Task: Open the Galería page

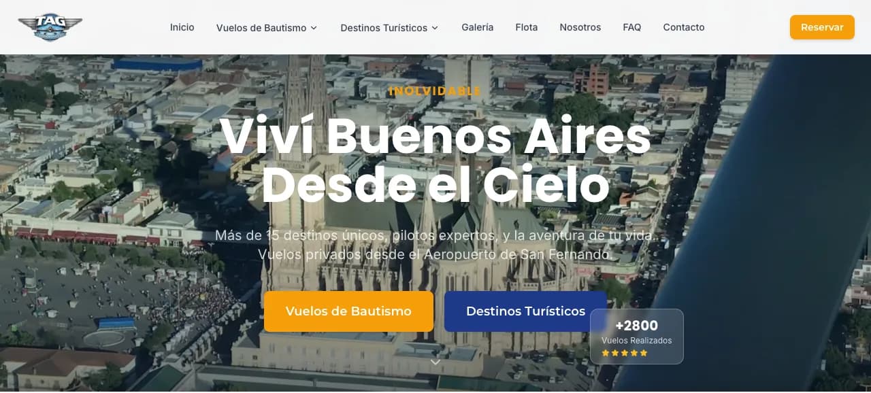Action: [x=478, y=27]
